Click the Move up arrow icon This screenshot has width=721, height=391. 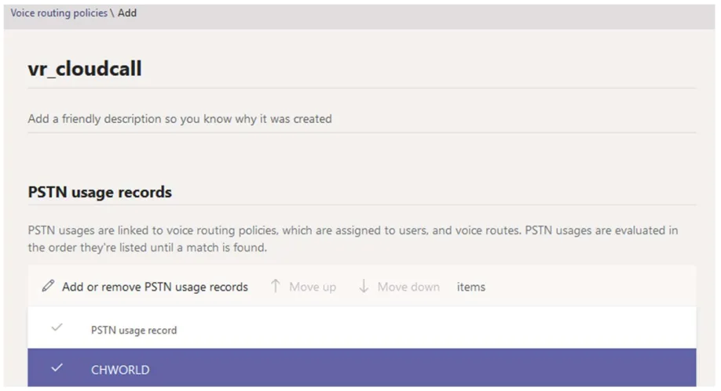(x=276, y=287)
